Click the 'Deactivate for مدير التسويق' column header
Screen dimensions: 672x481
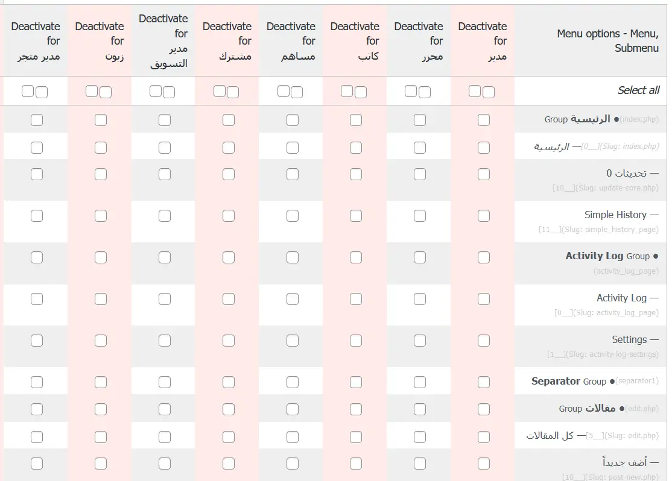[163, 41]
